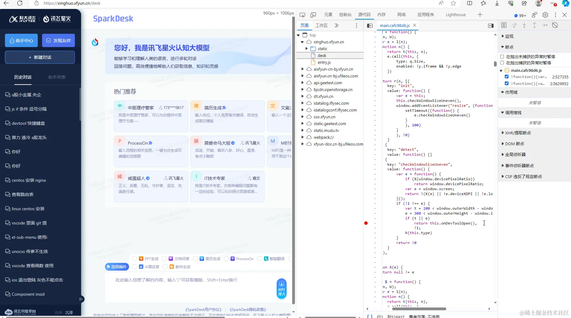Screen dimensions: 571x318
Task: Open the 应用程序 application tab
Action: (426, 15)
